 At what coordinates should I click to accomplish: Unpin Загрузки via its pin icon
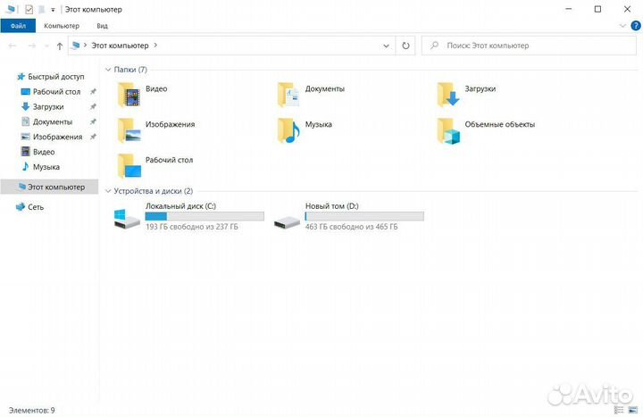(93, 106)
